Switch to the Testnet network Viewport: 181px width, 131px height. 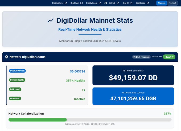(172, 3)
